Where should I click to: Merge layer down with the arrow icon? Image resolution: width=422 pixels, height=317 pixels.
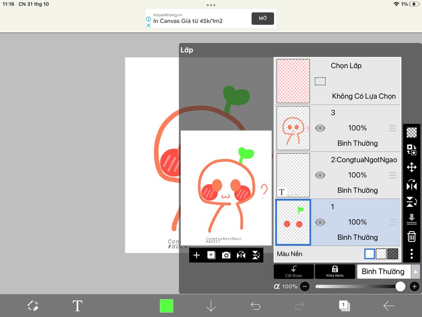coord(412,219)
